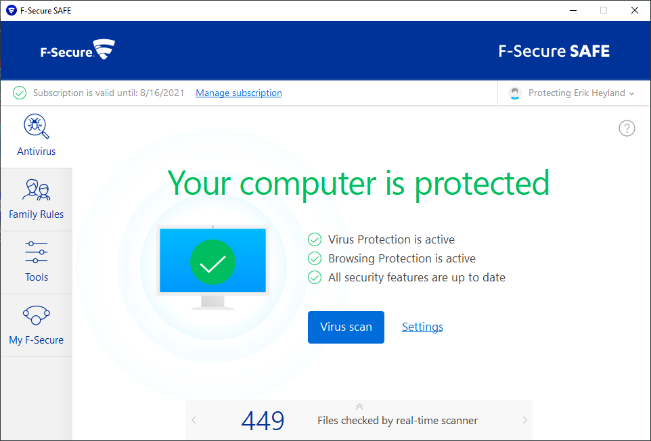Click the Antivirus bug magnifier icon

tap(37, 126)
